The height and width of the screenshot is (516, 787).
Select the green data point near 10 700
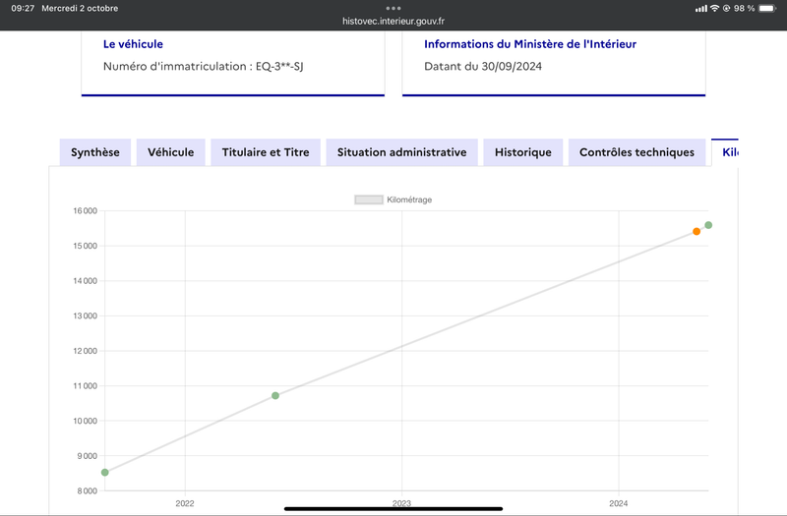275,396
